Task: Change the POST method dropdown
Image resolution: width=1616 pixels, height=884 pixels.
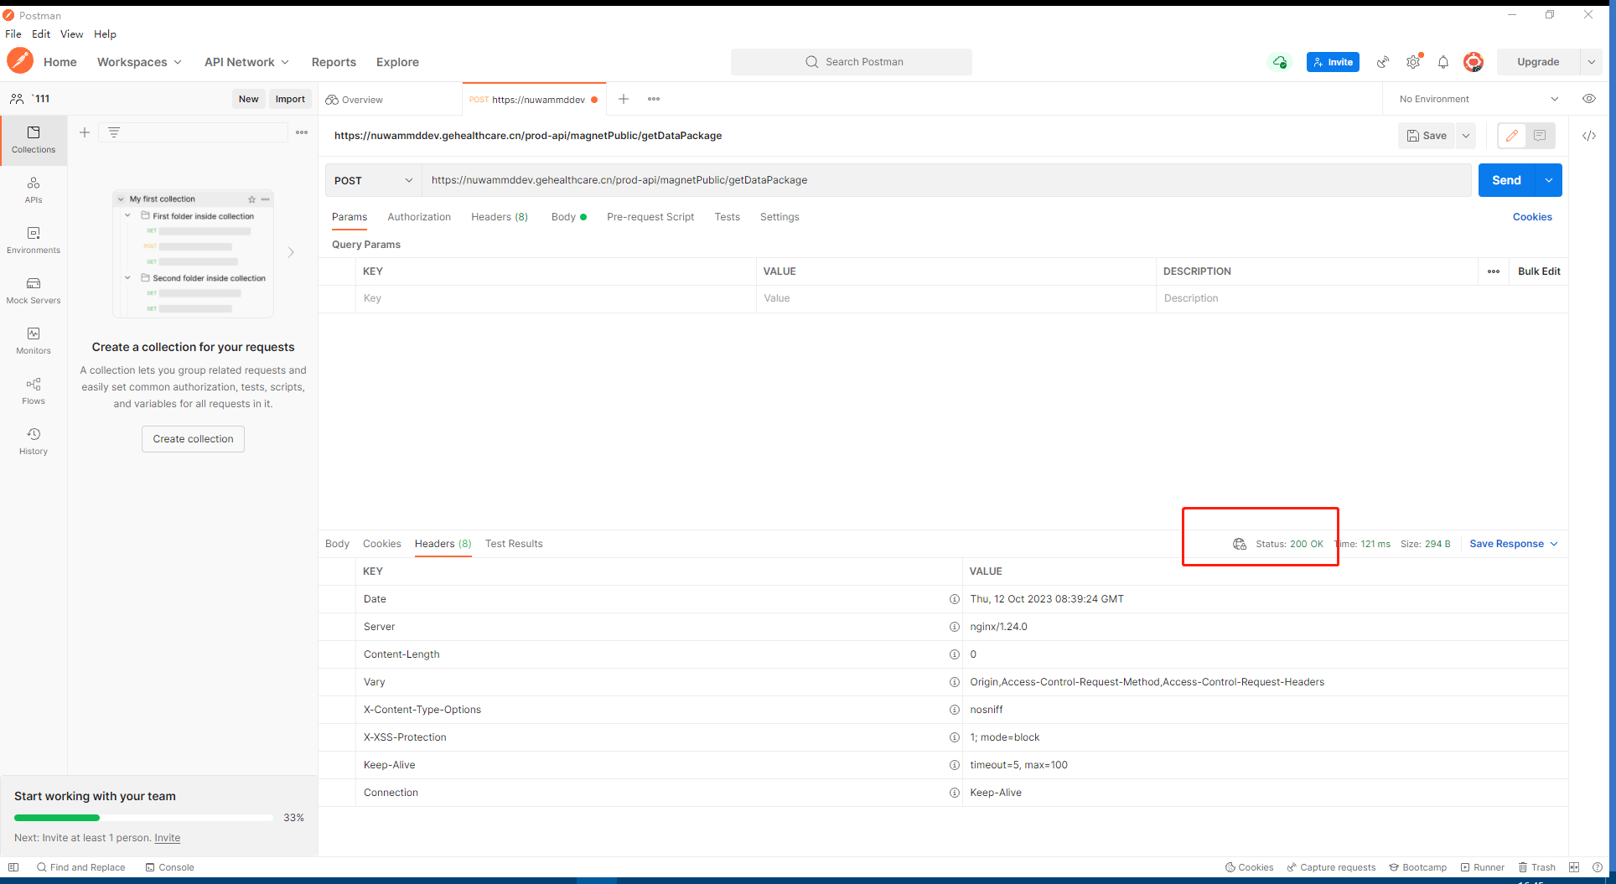Action: [374, 180]
